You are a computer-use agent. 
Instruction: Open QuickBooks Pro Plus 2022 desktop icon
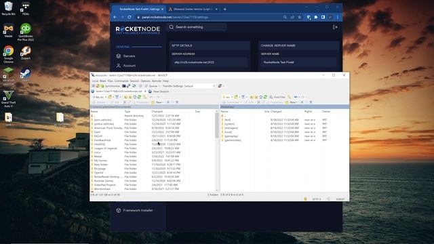pos(26,32)
